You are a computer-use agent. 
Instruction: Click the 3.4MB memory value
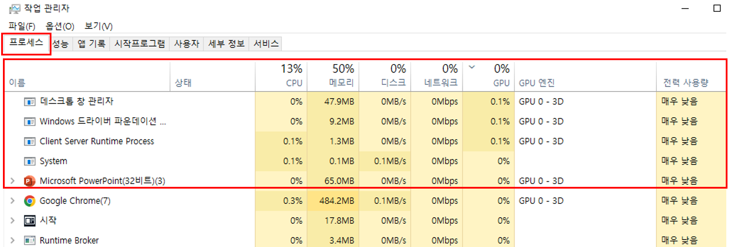click(342, 241)
